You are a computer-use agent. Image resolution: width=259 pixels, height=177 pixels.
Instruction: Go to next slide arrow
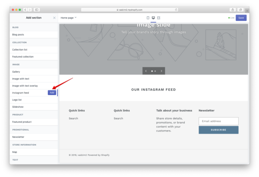click(x=161, y=71)
